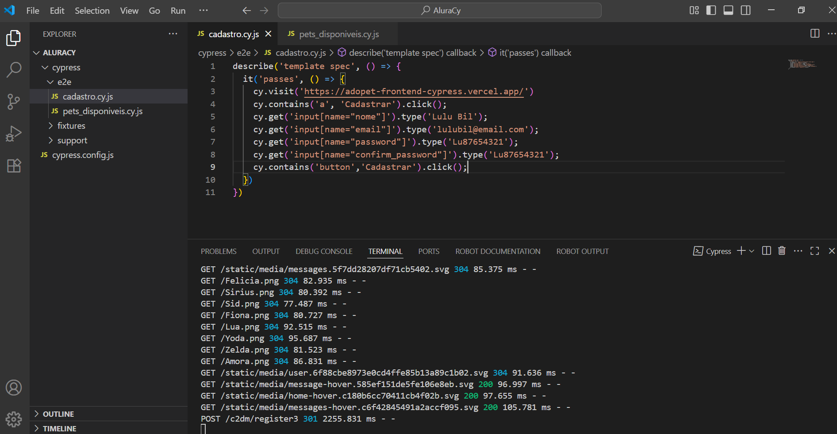Kill the terminal with trash icon

pos(782,251)
